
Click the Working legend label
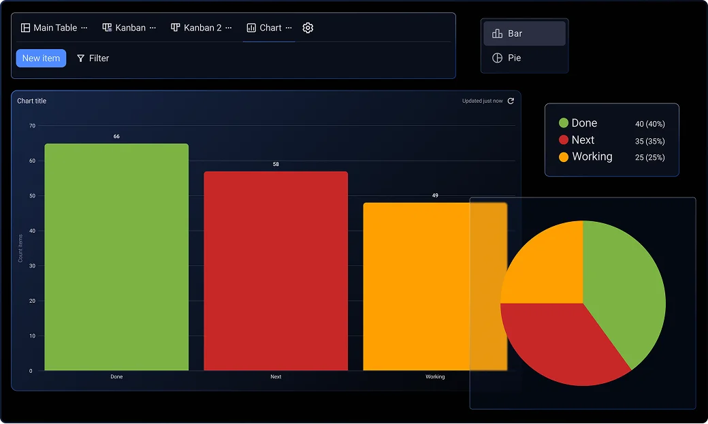pyautogui.click(x=592, y=157)
